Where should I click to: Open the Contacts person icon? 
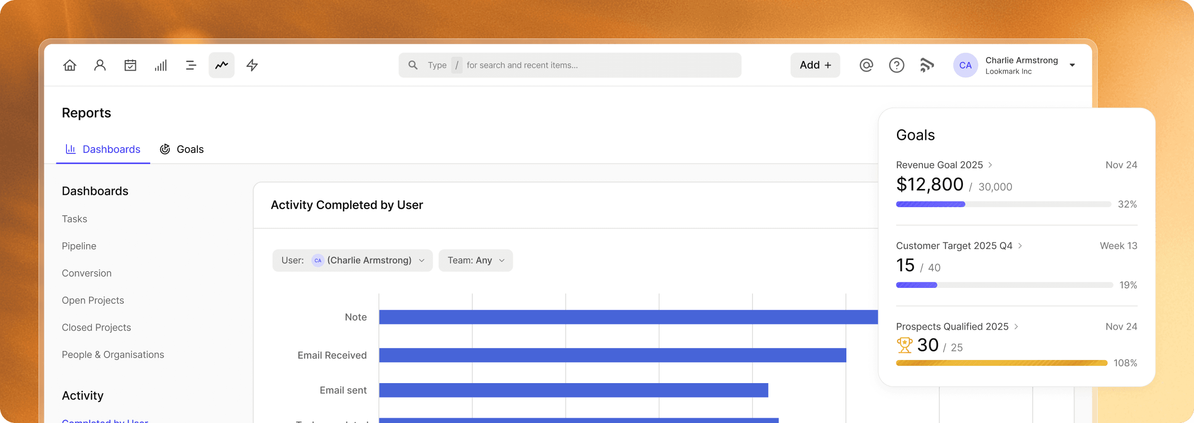click(100, 65)
